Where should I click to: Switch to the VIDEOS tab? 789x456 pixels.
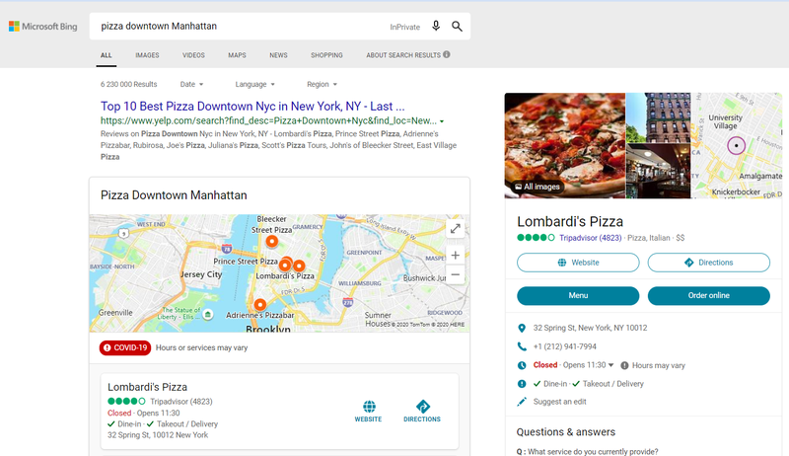(x=193, y=55)
